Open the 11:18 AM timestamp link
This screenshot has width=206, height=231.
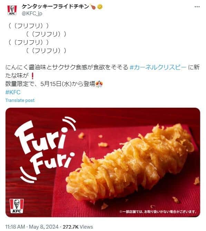(x=15, y=227)
